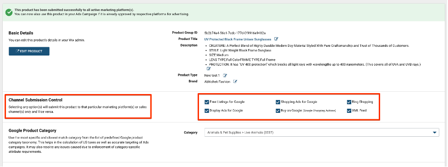This screenshot has height=167, width=448.
Task: Click the 'CREATURE: A Perfect Blend' line
Action: [x=309, y=46]
